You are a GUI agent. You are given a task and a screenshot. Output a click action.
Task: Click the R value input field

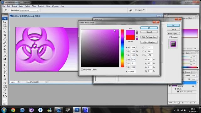click(133, 60)
